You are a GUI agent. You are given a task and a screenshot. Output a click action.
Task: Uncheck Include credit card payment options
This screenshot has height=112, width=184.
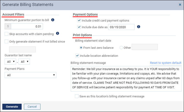point(79,20)
